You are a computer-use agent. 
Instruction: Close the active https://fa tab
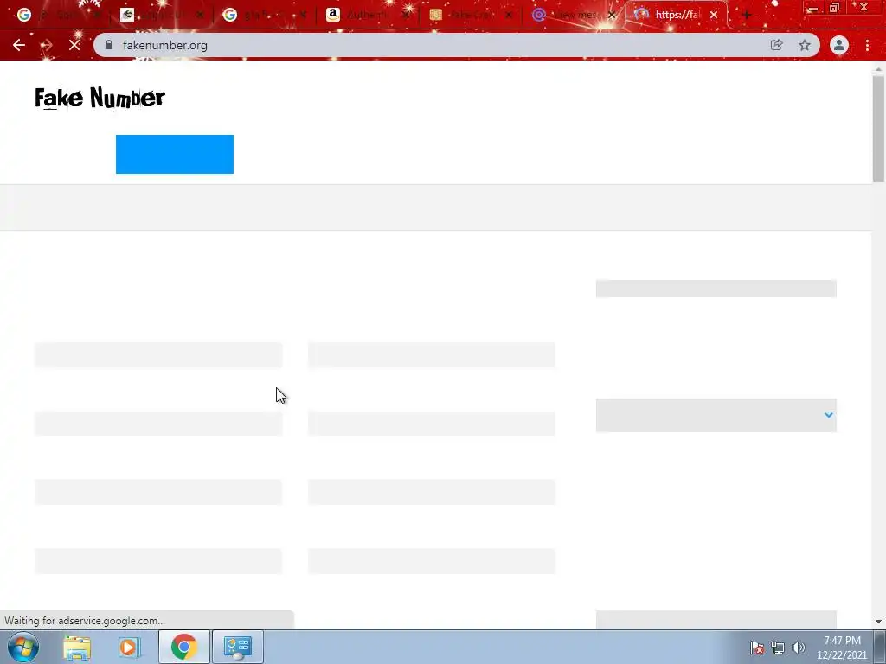point(714,16)
